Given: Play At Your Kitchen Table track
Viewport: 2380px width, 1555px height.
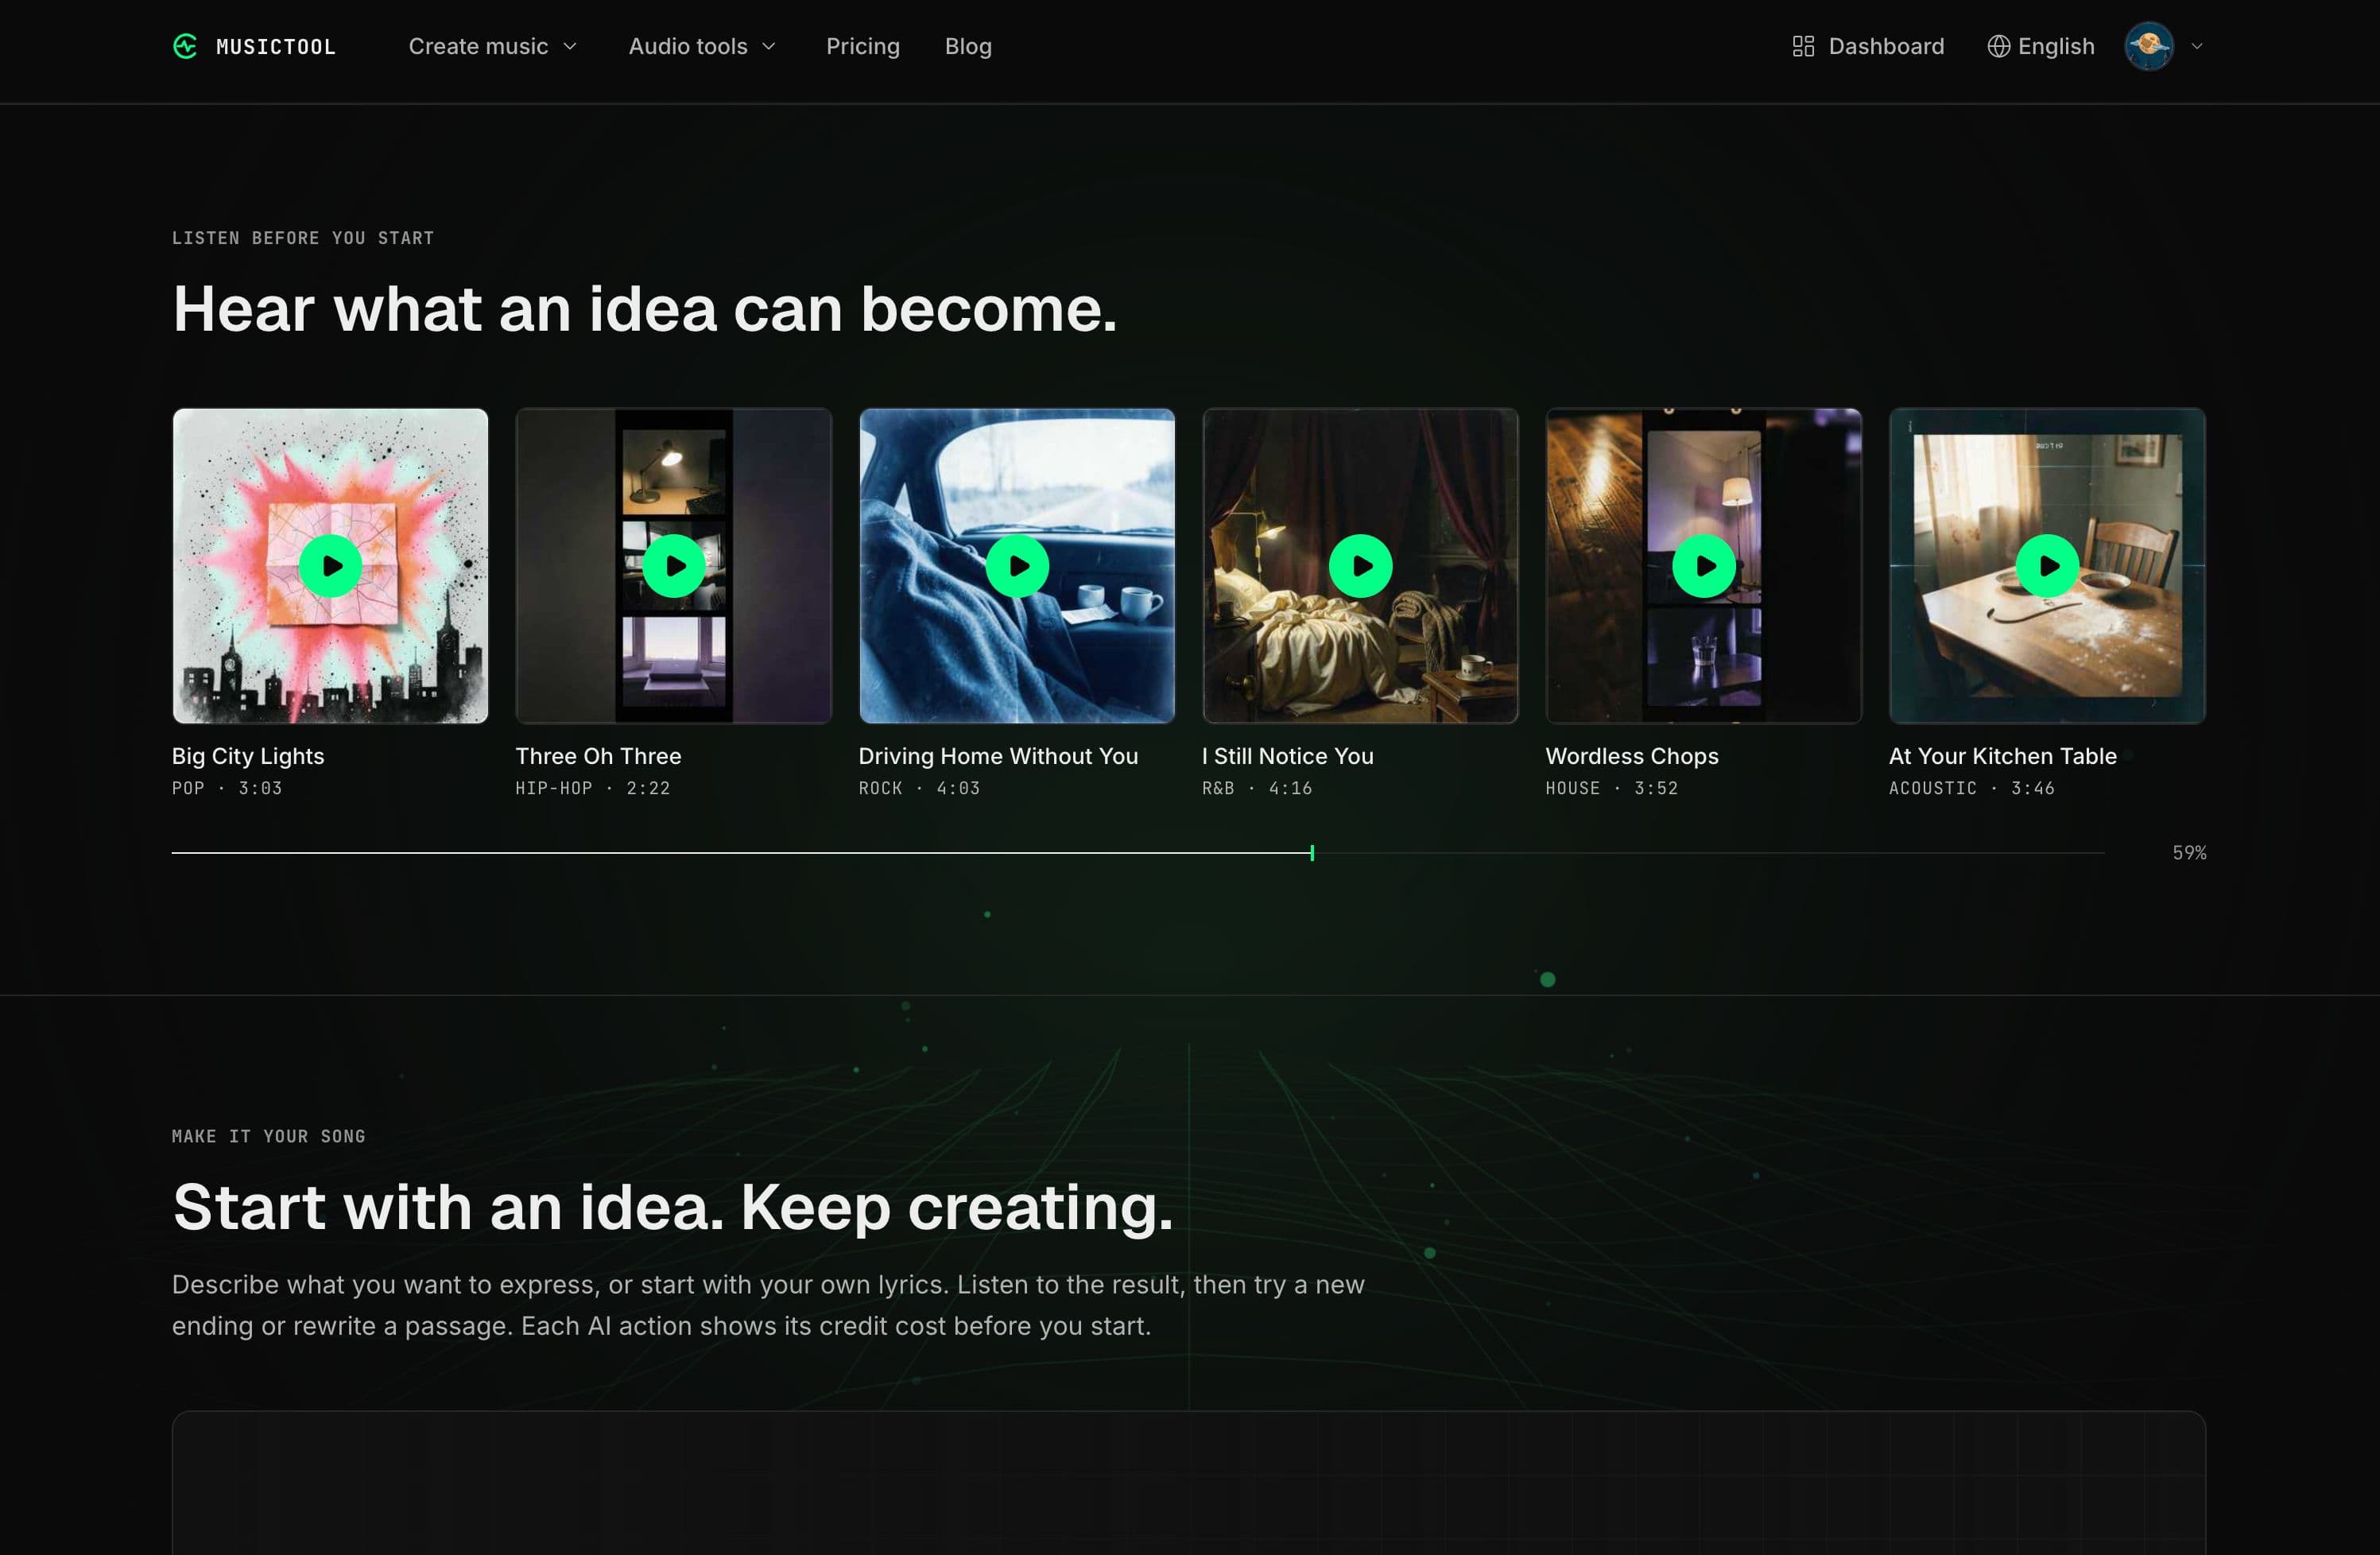Looking at the screenshot, I should pyautogui.click(x=2047, y=566).
